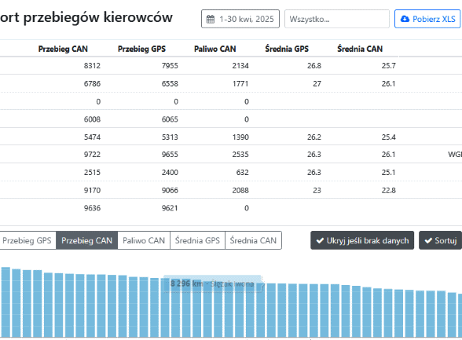Click the Przebieg CAN value 6786
Screen dimensions: 462x340
coord(92,84)
